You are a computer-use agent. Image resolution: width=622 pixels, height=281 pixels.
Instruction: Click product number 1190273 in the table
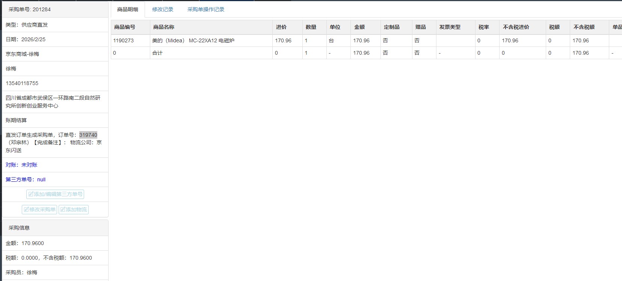(124, 40)
